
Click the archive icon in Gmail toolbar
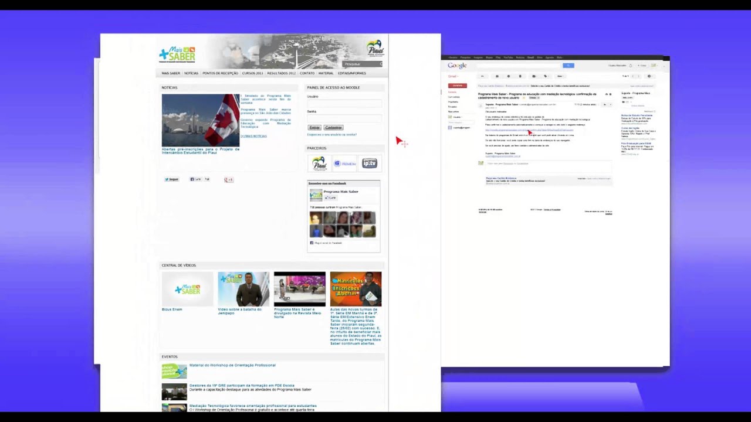(497, 76)
